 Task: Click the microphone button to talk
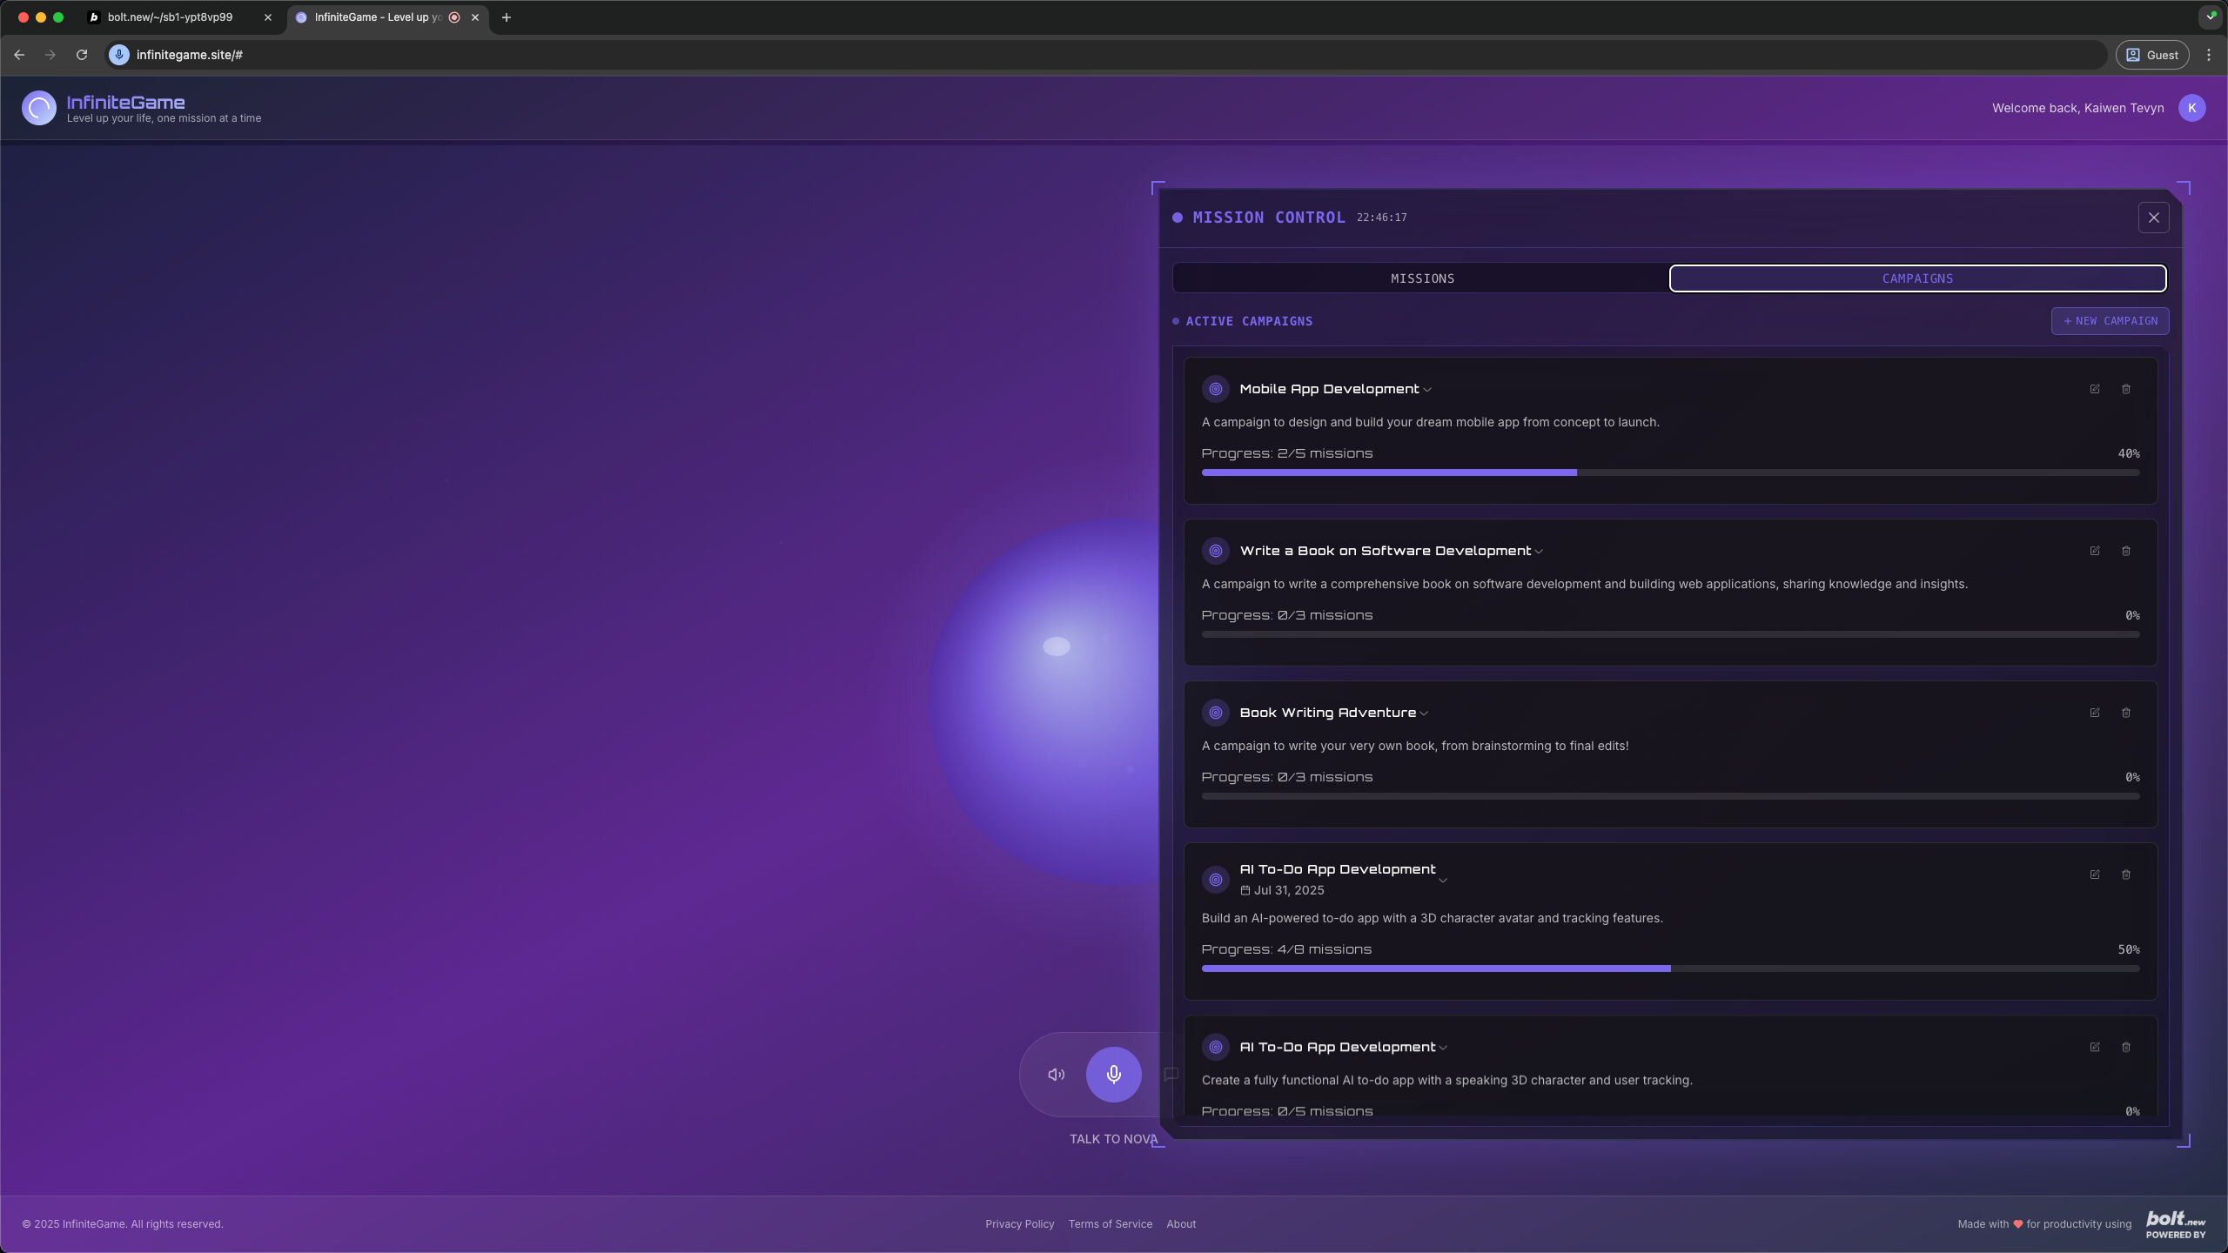pos(1113,1075)
